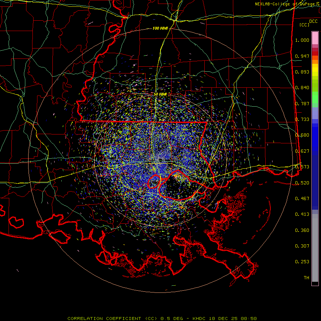
Task: Pick the red segment of the color bar
Action: pyautogui.click(x=315, y=53)
